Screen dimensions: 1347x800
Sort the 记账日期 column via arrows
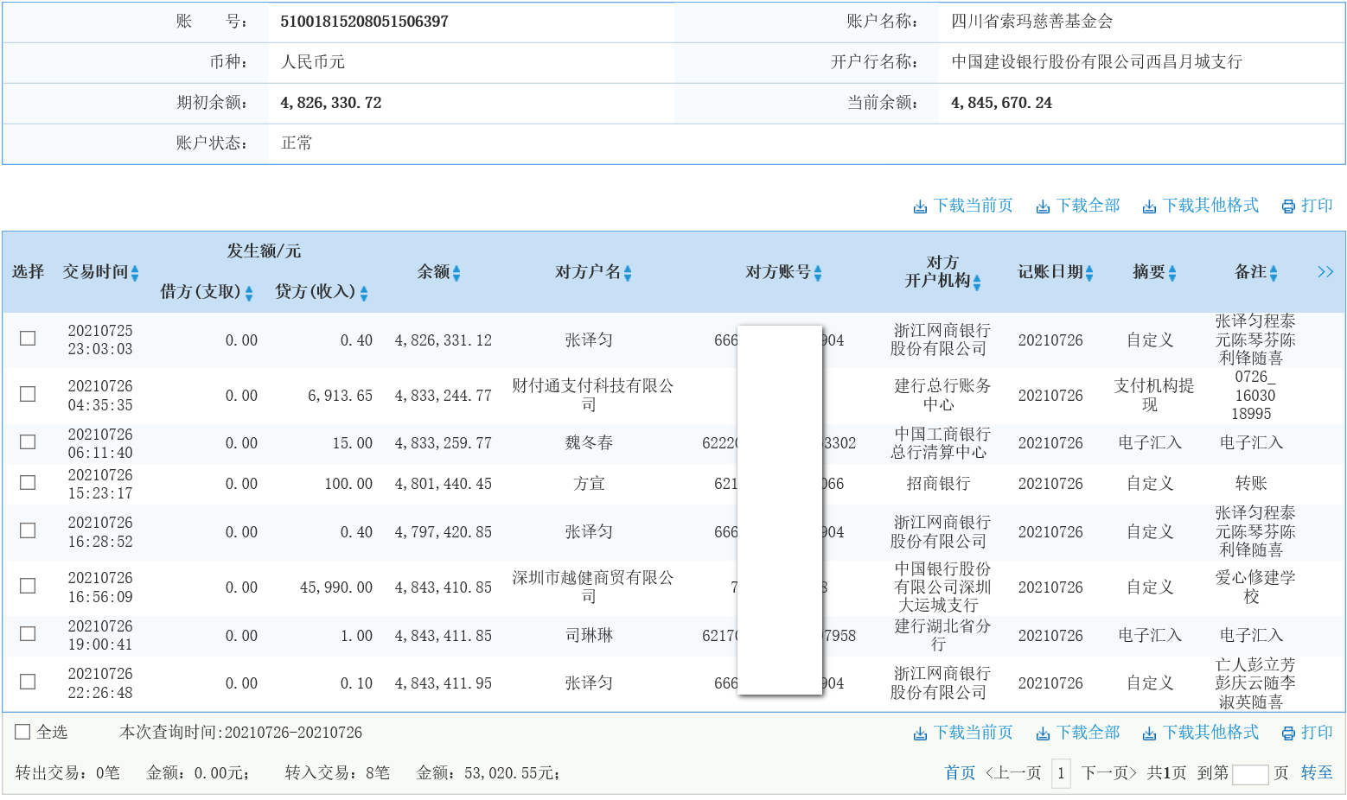point(1089,273)
